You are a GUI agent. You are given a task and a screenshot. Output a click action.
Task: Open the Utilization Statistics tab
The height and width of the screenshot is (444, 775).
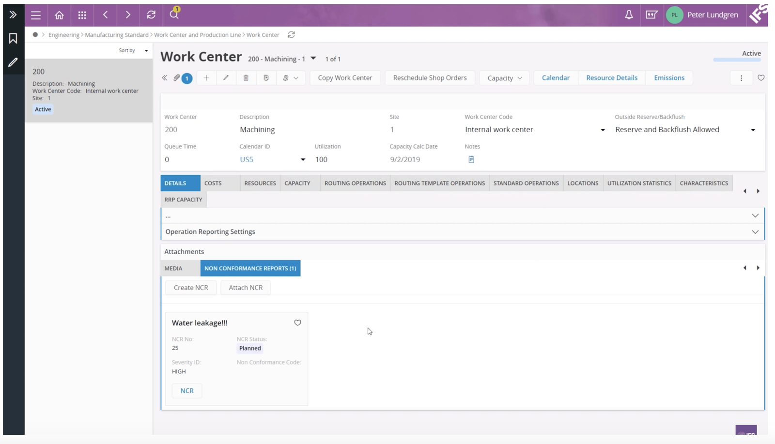pos(639,183)
